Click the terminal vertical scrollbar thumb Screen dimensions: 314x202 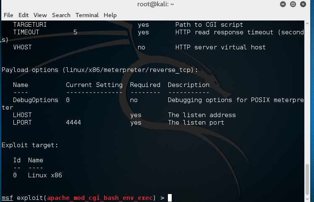(307, 179)
